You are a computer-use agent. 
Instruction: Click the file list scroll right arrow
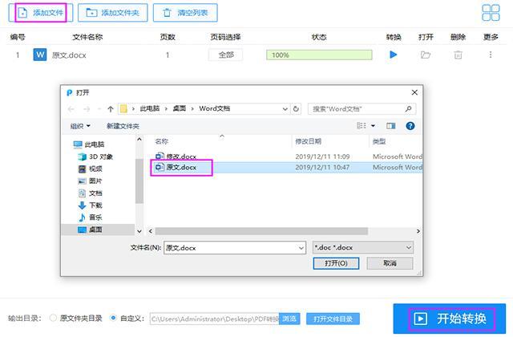click(x=418, y=231)
